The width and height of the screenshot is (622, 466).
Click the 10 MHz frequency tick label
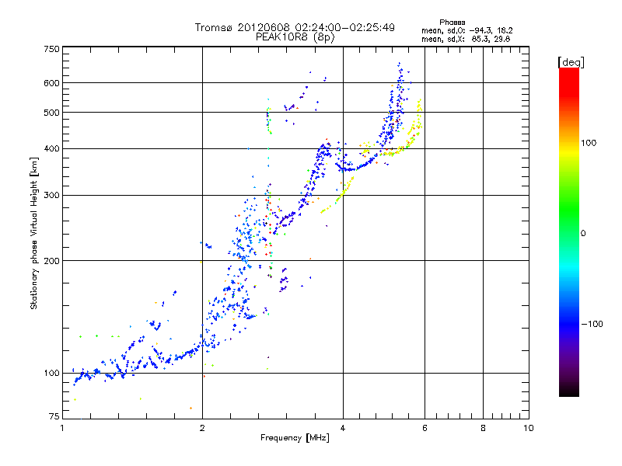(529, 428)
